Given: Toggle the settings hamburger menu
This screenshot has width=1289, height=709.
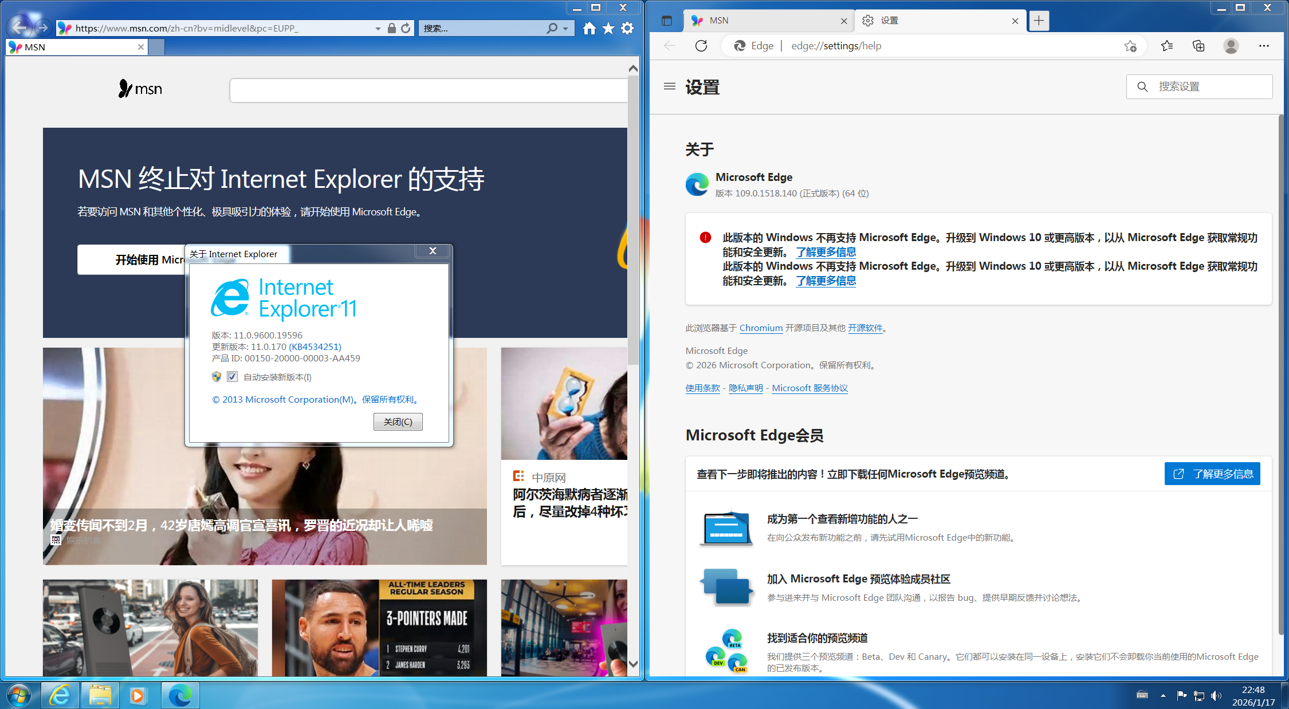Looking at the screenshot, I should click(x=670, y=86).
